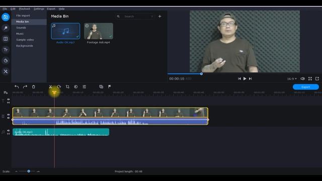The width and height of the screenshot is (322, 181).
Task: Toggle video track visibility eye icon
Action: pyautogui.click(x=9, y=115)
